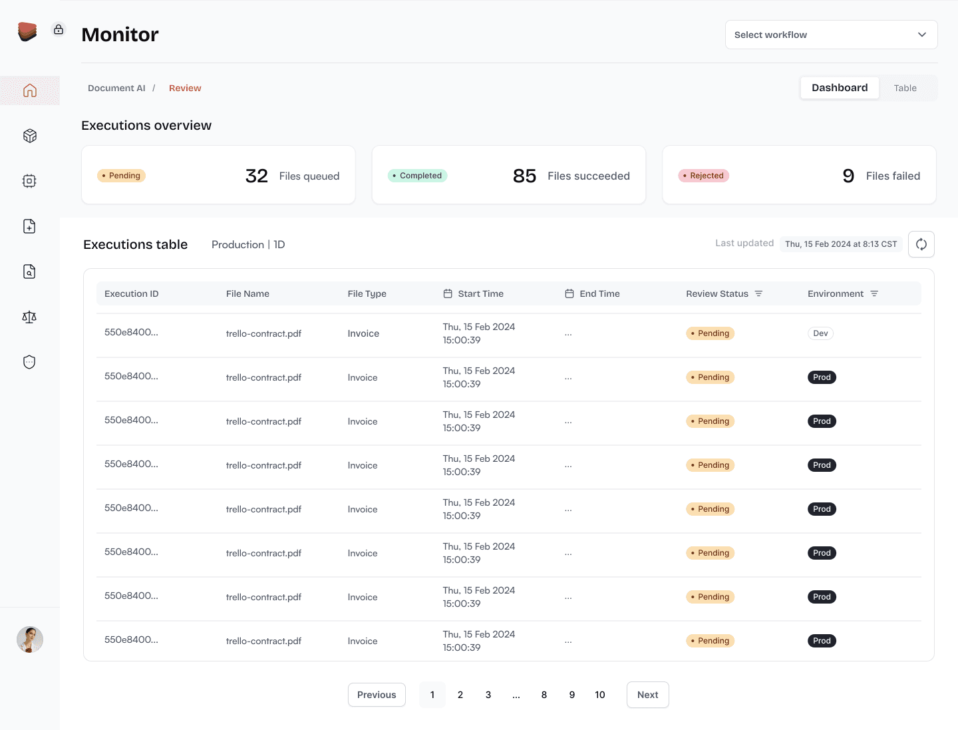The image size is (958, 730).
Task: Click the Start Time column header
Action: [480, 293]
